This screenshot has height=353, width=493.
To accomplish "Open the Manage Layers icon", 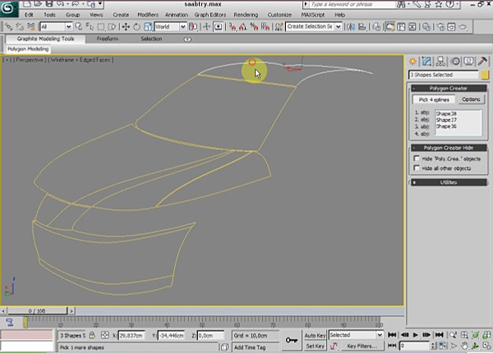I will [376, 27].
